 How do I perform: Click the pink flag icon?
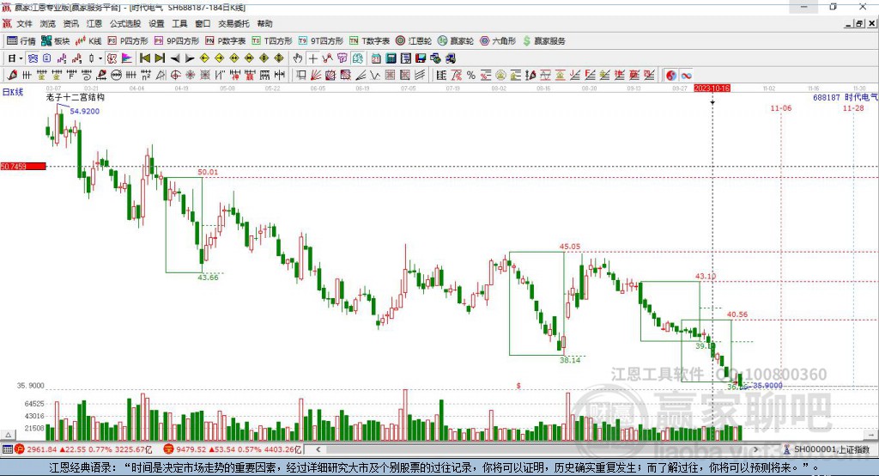click(127, 58)
